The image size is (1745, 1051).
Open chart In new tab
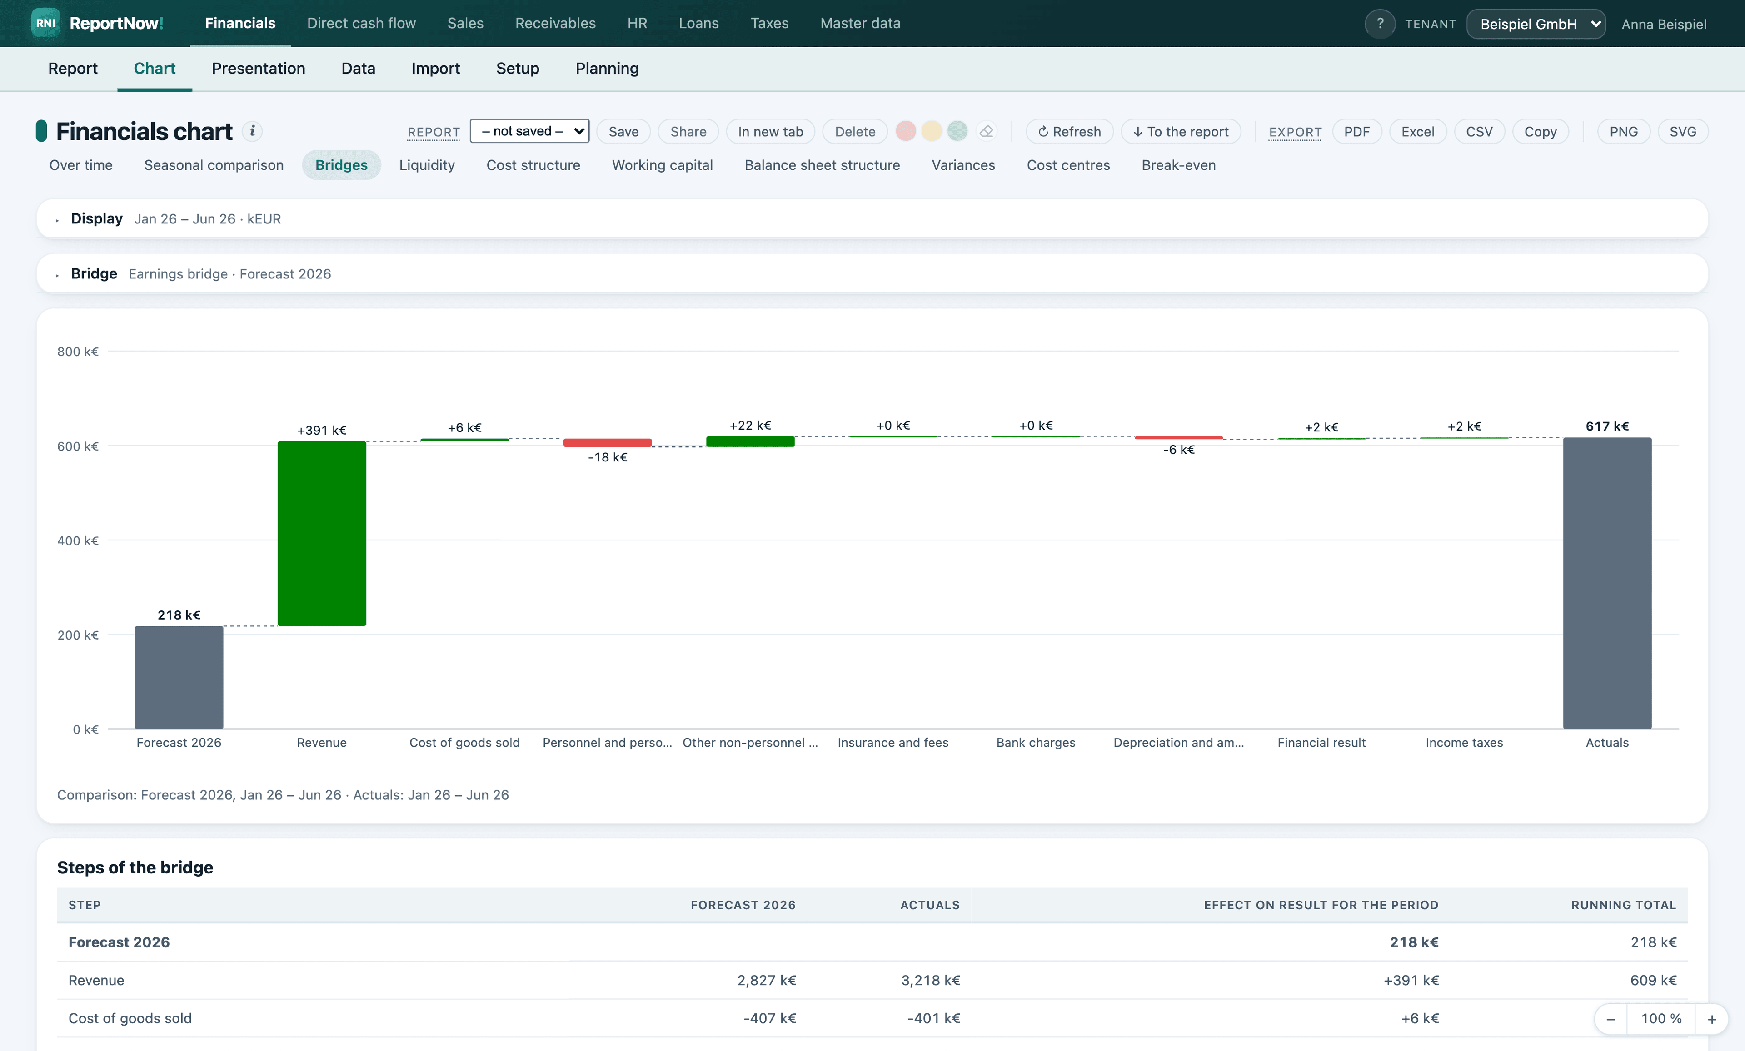pyautogui.click(x=771, y=132)
